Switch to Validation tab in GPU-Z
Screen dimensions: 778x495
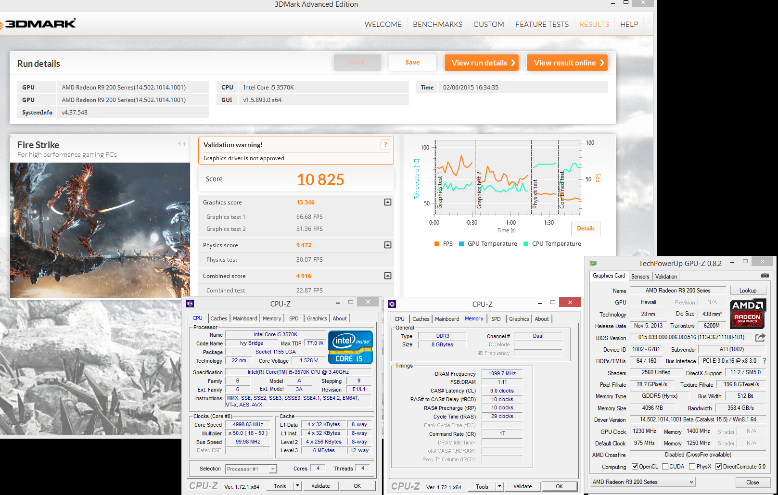pyautogui.click(x=666, y=277)
